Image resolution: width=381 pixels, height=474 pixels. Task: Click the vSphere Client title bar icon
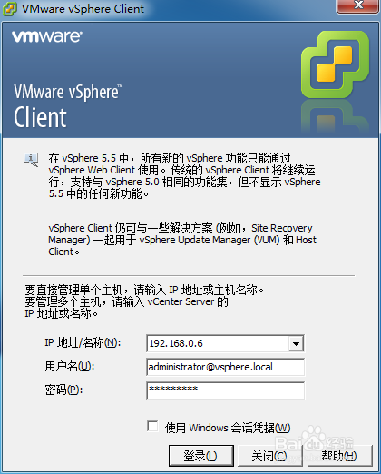point(10,9)
